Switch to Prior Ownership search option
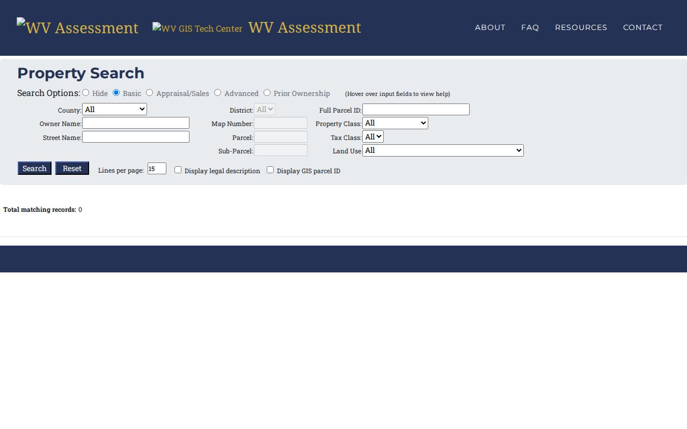 pos(267,93)
